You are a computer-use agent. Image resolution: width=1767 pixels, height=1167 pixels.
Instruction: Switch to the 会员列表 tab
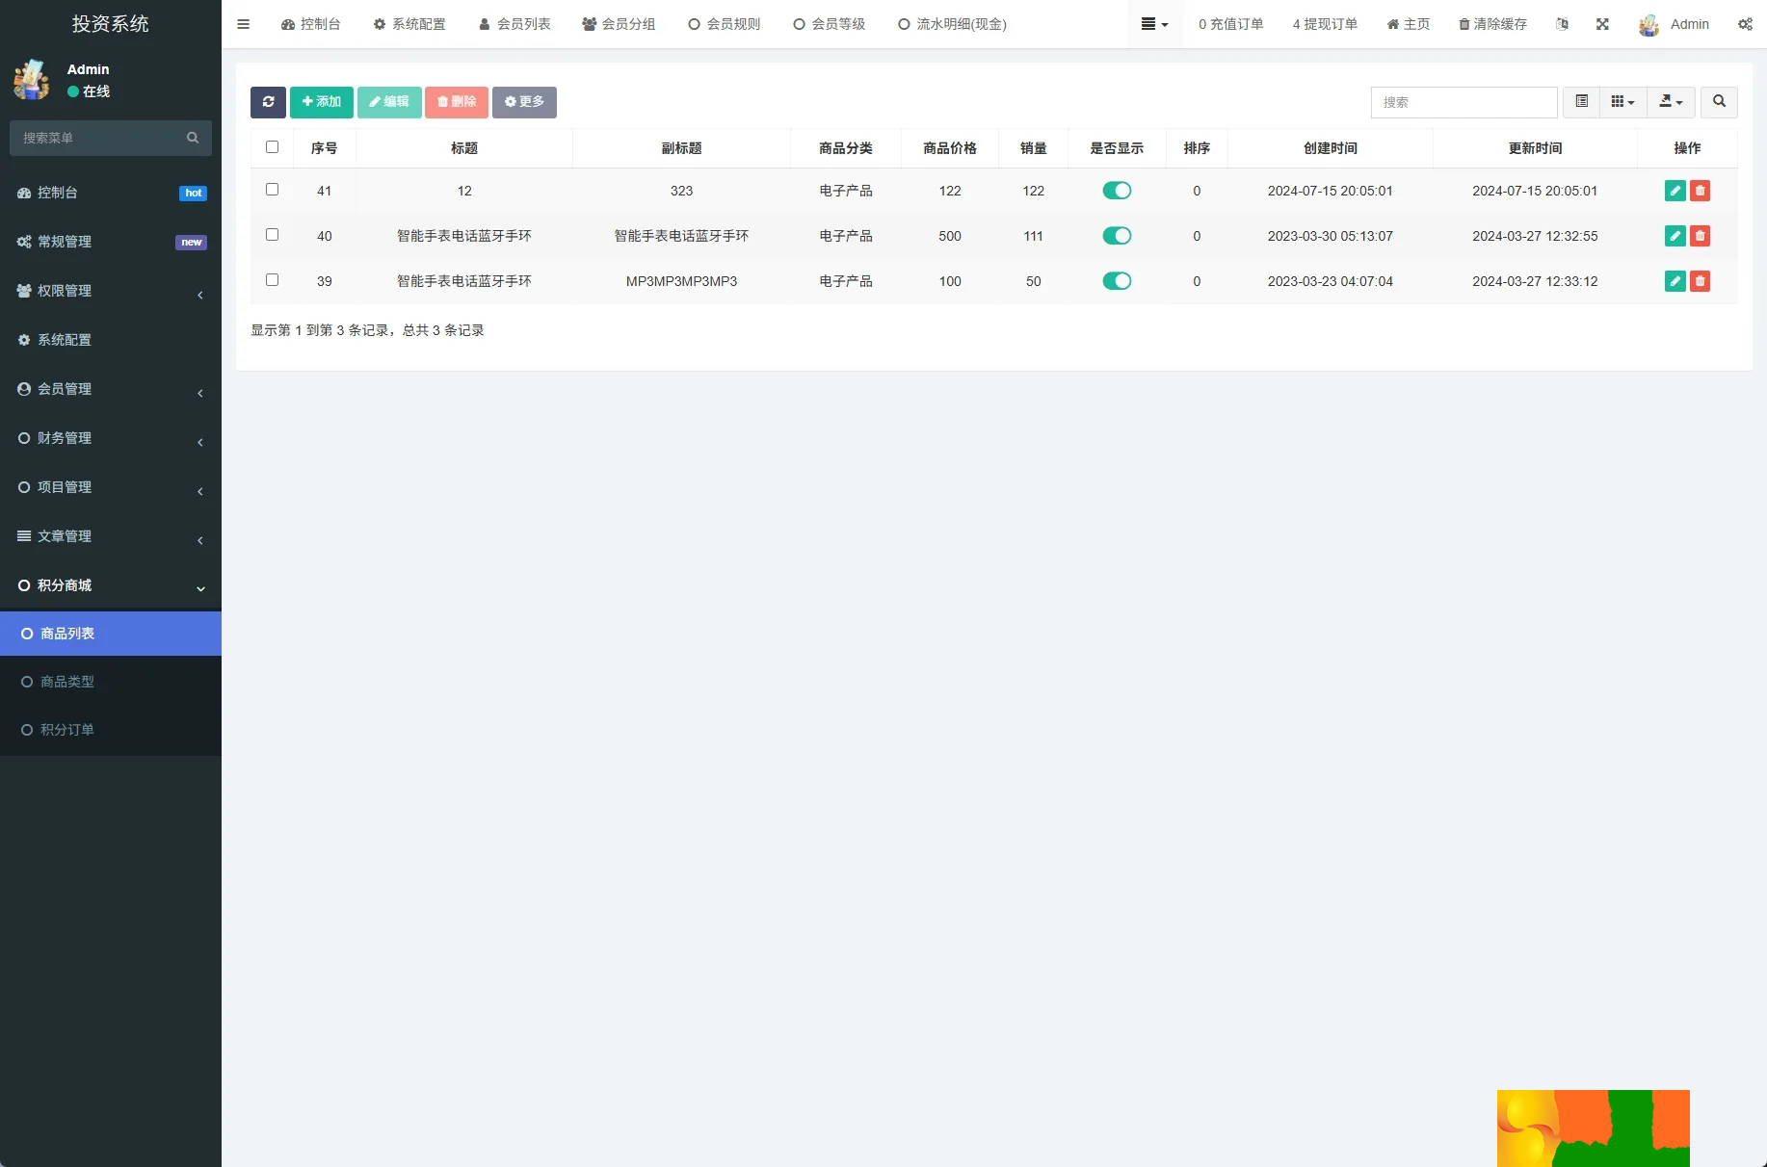coord(514,24)
